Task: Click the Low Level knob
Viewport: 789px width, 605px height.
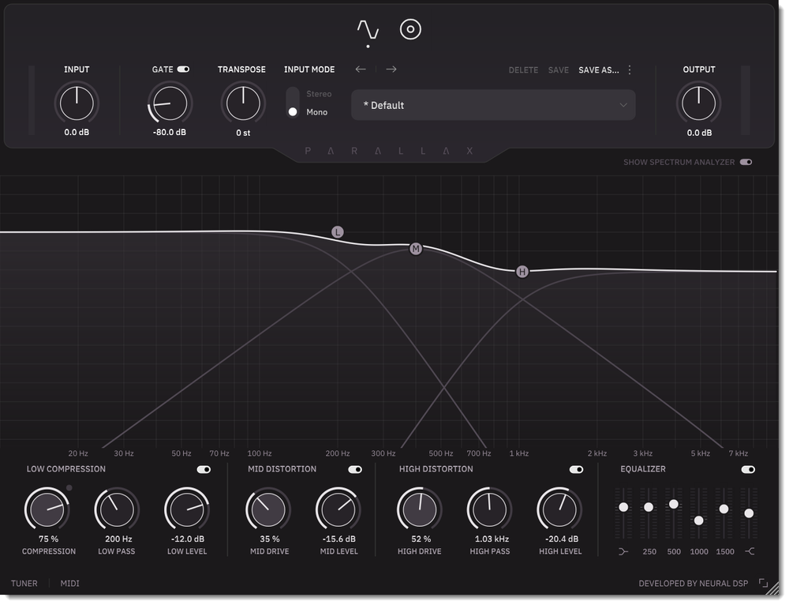Action: (187, 509)
